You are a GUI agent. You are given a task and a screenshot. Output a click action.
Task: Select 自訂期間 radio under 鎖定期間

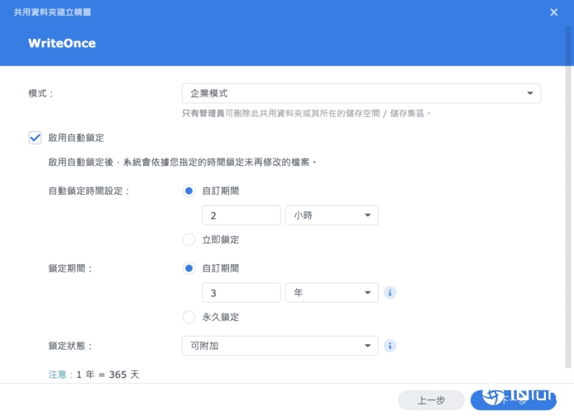click(x=189, y=268)
